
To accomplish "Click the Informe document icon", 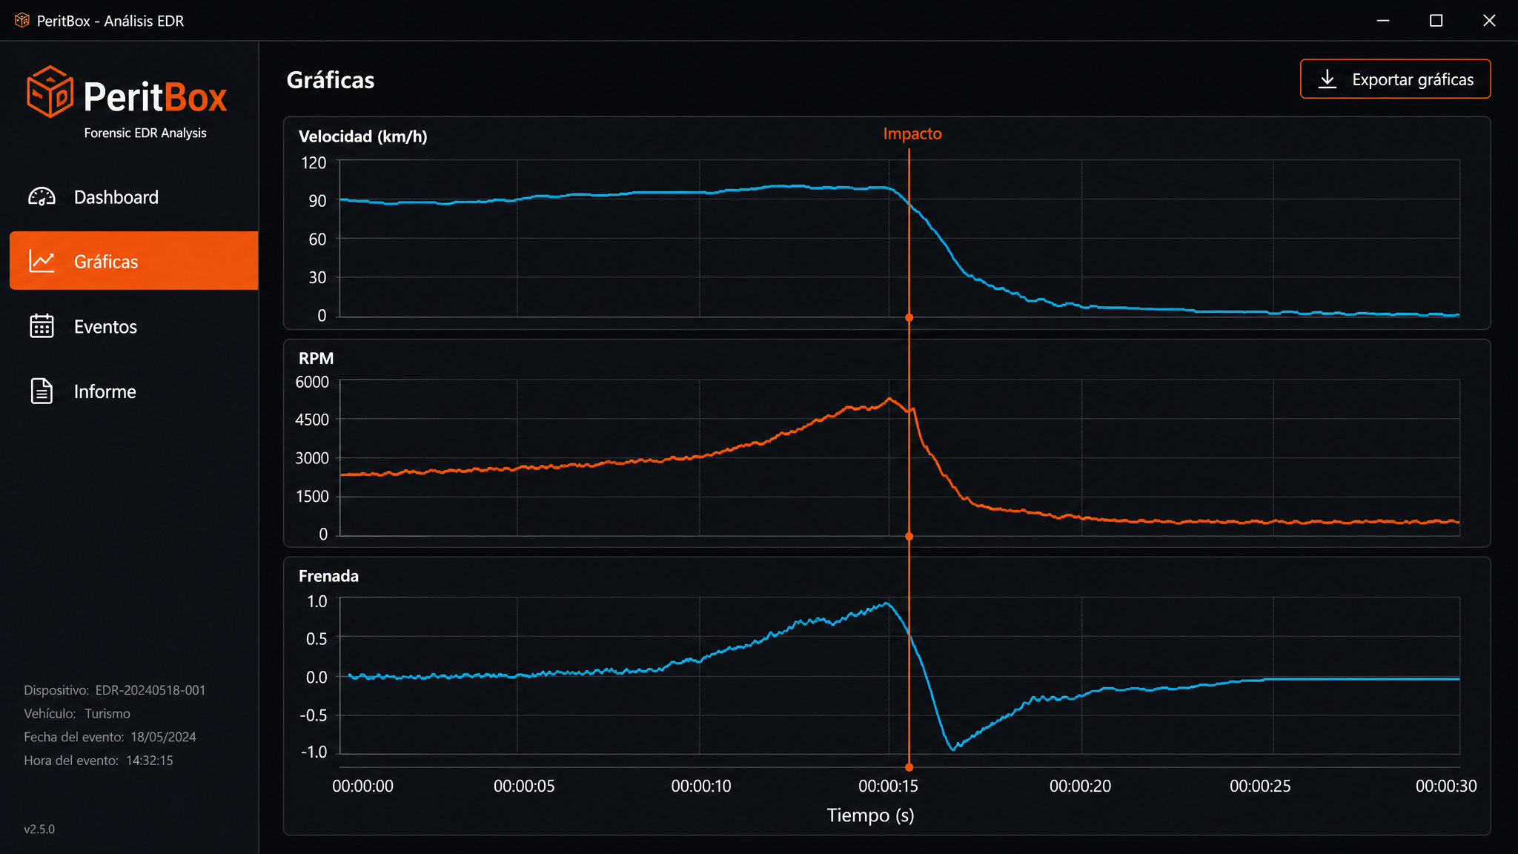I will click(42, 391).
